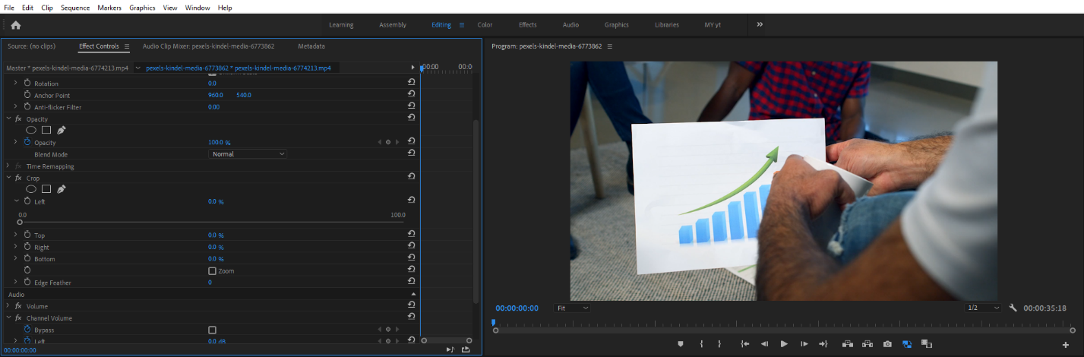Click the Crop Left value slider handle
The height and width of the screenshot is (357, 1084).
[20, 223]
